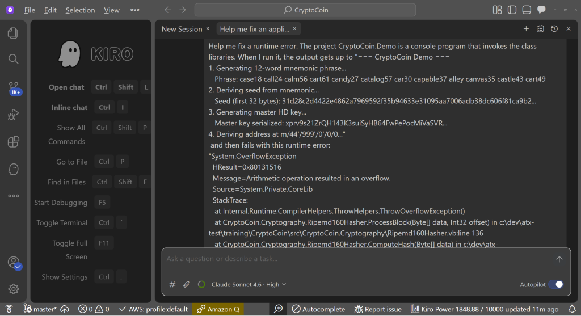Start a new chat session with plus icon

[526, 28]
